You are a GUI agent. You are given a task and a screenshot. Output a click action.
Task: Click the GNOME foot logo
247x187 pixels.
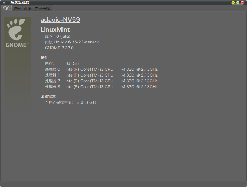[17, 33]
